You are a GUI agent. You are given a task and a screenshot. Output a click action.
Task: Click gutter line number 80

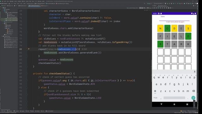[x=21, y=49]
